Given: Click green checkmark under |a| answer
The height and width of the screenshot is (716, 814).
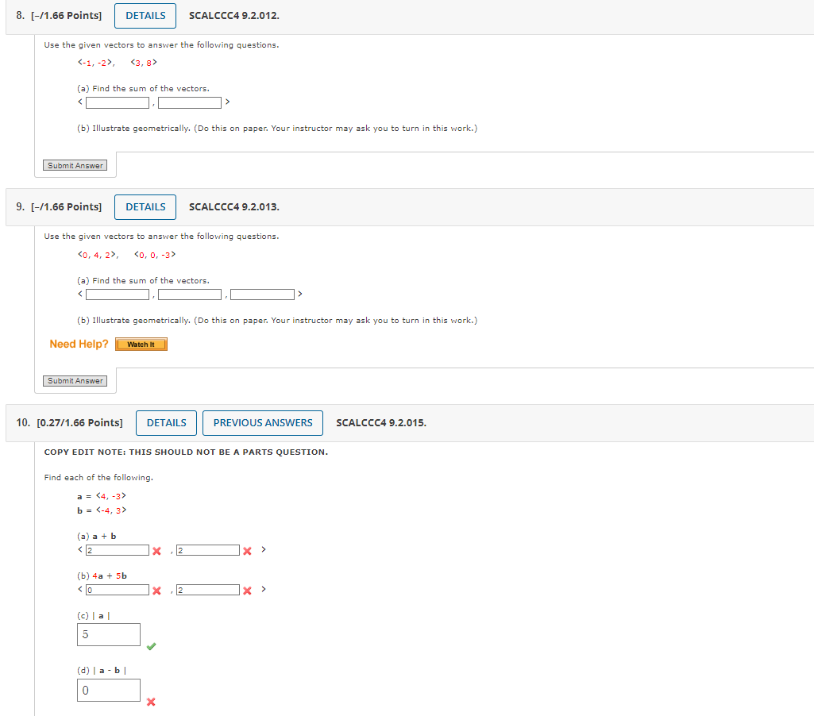Looking at the screenshot, I should coord(151,646).
